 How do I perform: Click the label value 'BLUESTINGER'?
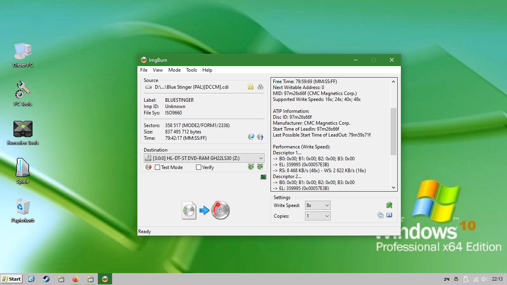[x=179, y=100]
